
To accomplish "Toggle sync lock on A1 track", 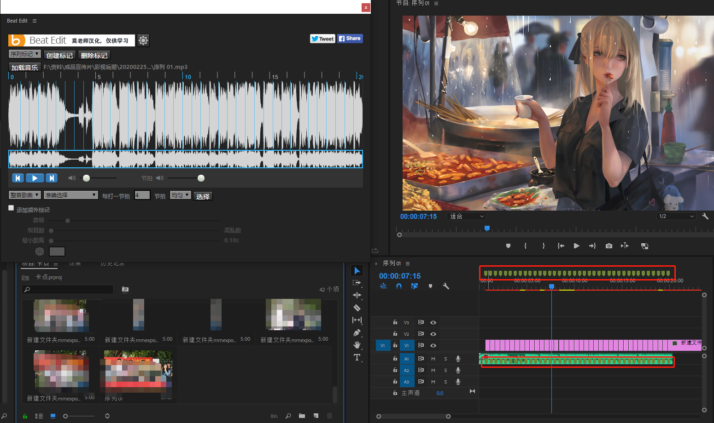I will (x=421, y=358).
